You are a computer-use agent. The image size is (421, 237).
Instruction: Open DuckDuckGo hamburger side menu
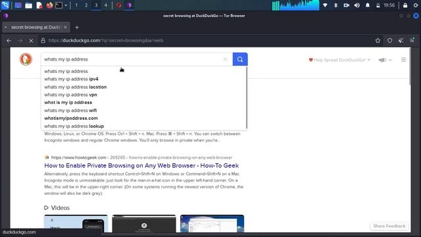(403, 60)
